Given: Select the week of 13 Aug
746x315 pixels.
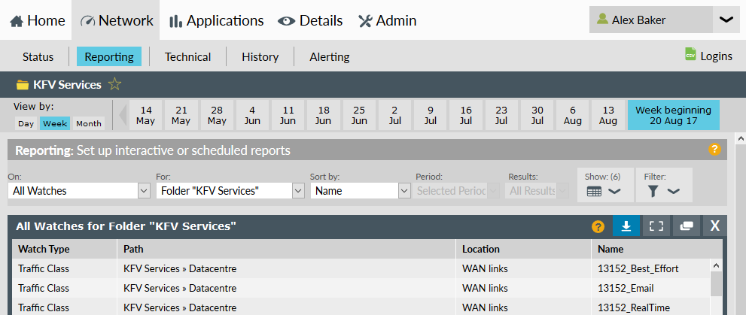Looking at the screenshot, I should click(x=608, y=115).
